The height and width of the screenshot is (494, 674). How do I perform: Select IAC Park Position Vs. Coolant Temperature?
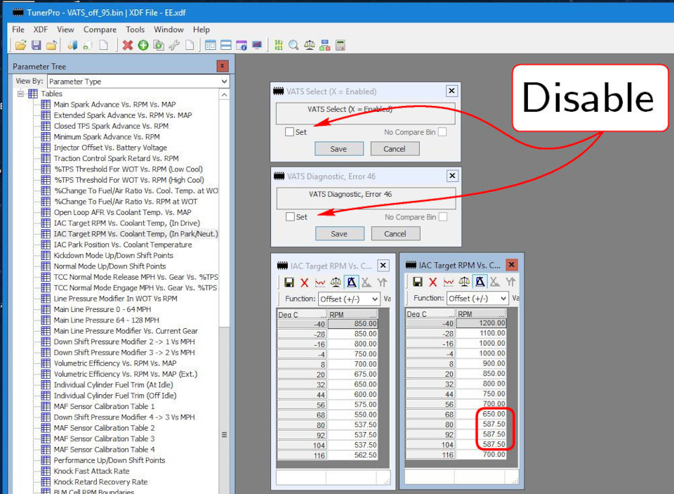coord(122,245)
